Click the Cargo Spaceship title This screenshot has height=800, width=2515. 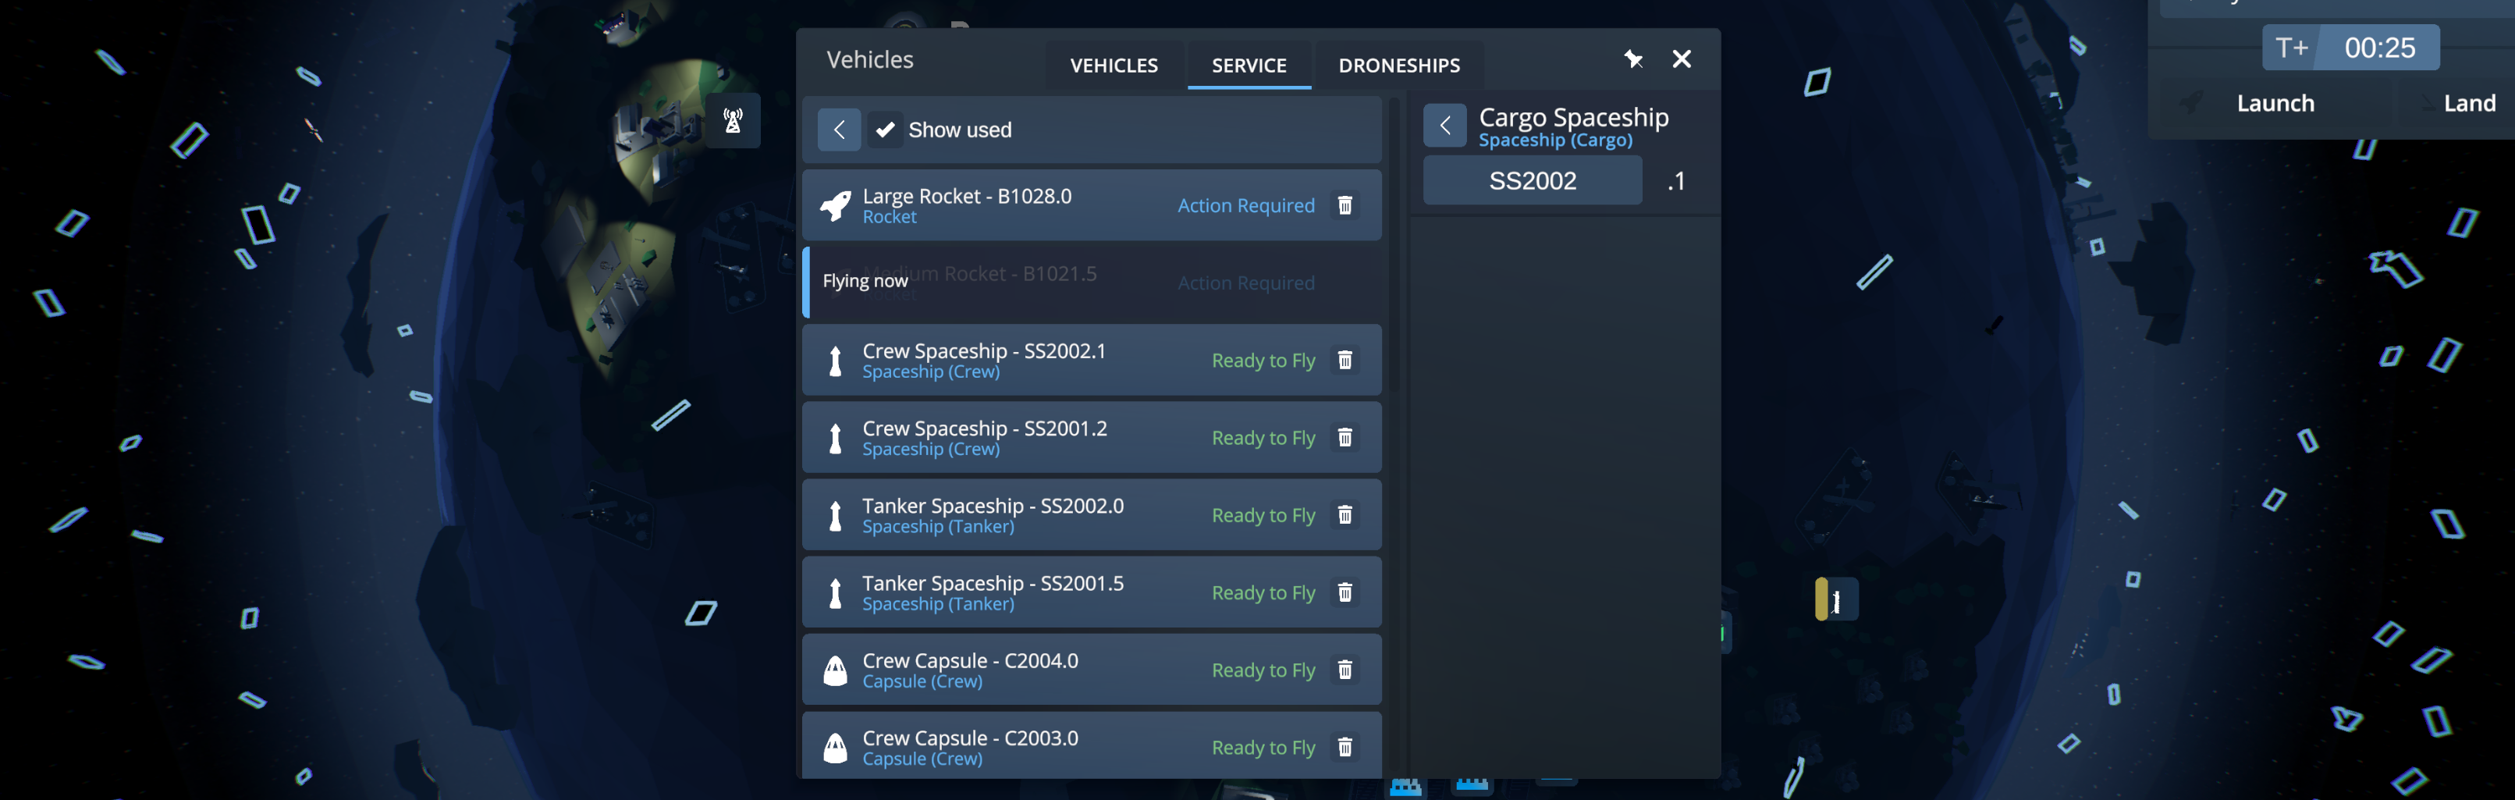tap(1573, 116)
